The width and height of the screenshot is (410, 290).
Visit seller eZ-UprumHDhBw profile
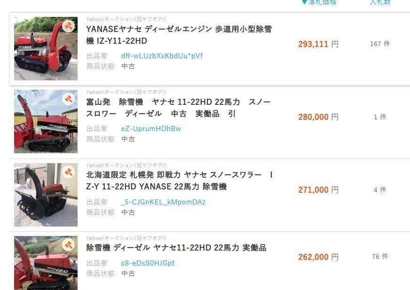[151, 129]
